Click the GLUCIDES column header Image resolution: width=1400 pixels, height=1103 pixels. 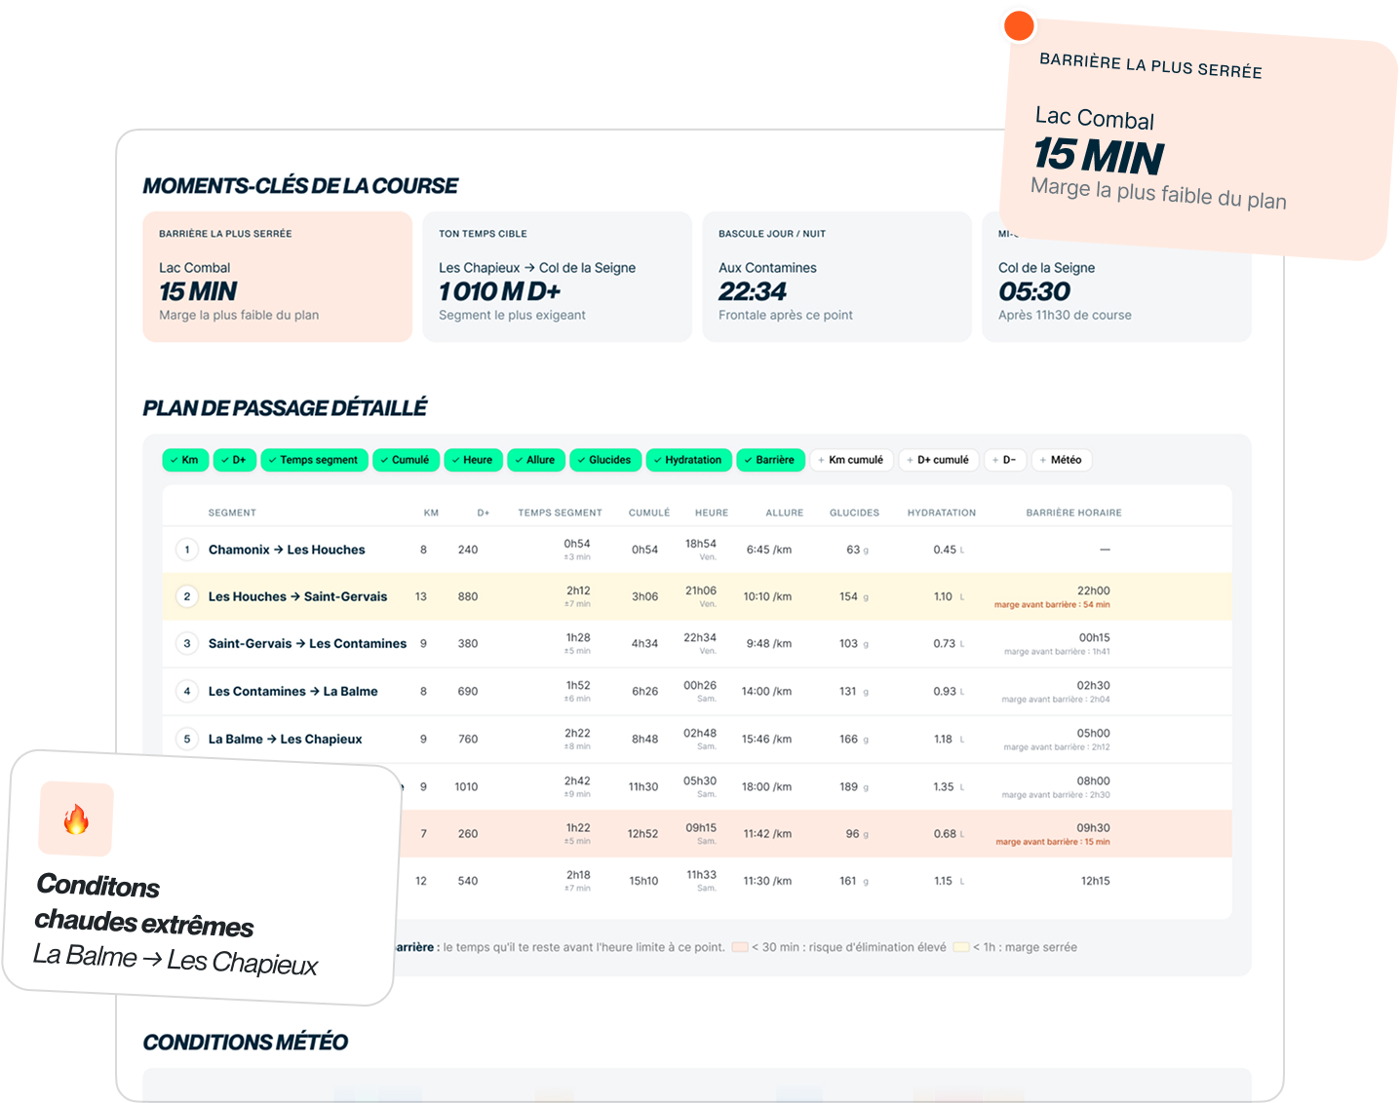(854, 513)
